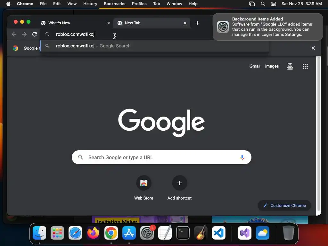This screenshot has height=246, width=328.
Task: Switch to the New Tab tab
Action: tap(152, 23)
